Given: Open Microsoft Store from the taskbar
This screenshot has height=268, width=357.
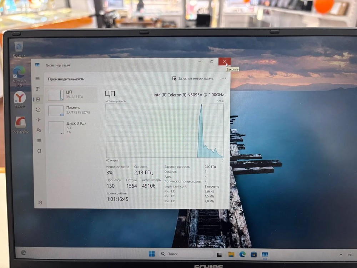Looking at the screenshot, I should tap(253, 254).
